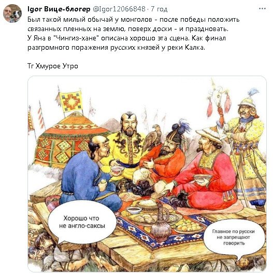The image size is (273, 275).
Task: Click the "Главное по русски" speech bubble
Action: pos(234,237)
